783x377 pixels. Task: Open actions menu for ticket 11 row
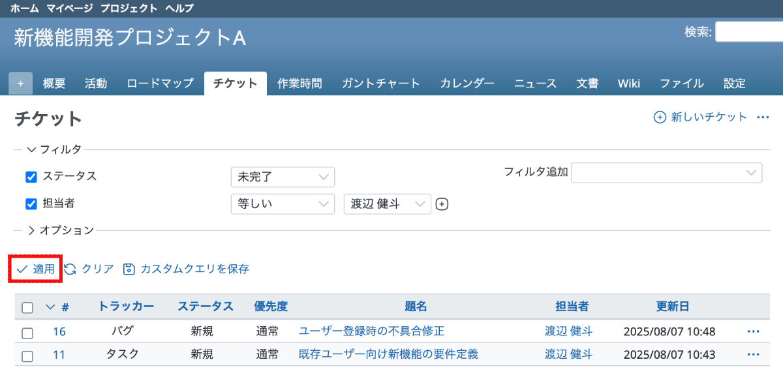point(753,355)
